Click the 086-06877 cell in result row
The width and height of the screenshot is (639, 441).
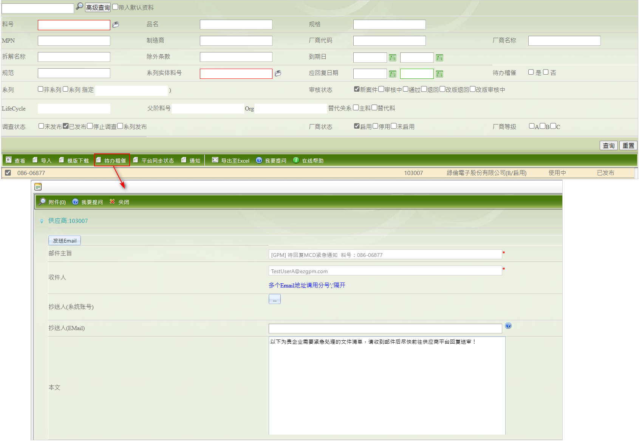click(x=31, y=173)
